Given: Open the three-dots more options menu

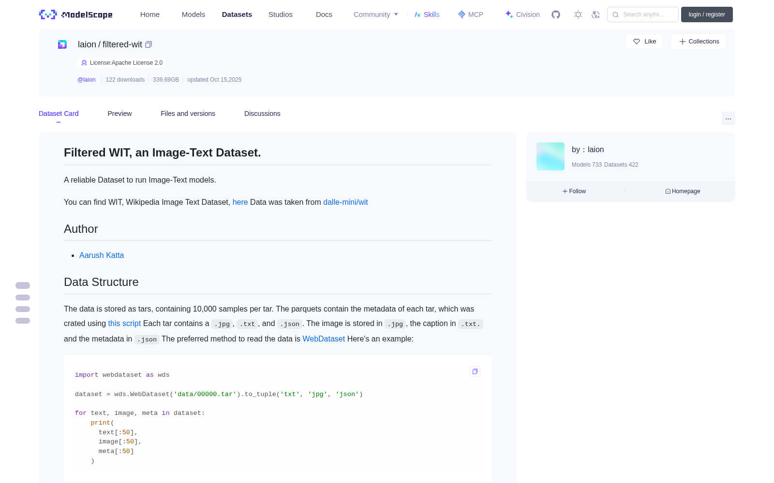Looking at the screenshot, I should tap(728, 118).
